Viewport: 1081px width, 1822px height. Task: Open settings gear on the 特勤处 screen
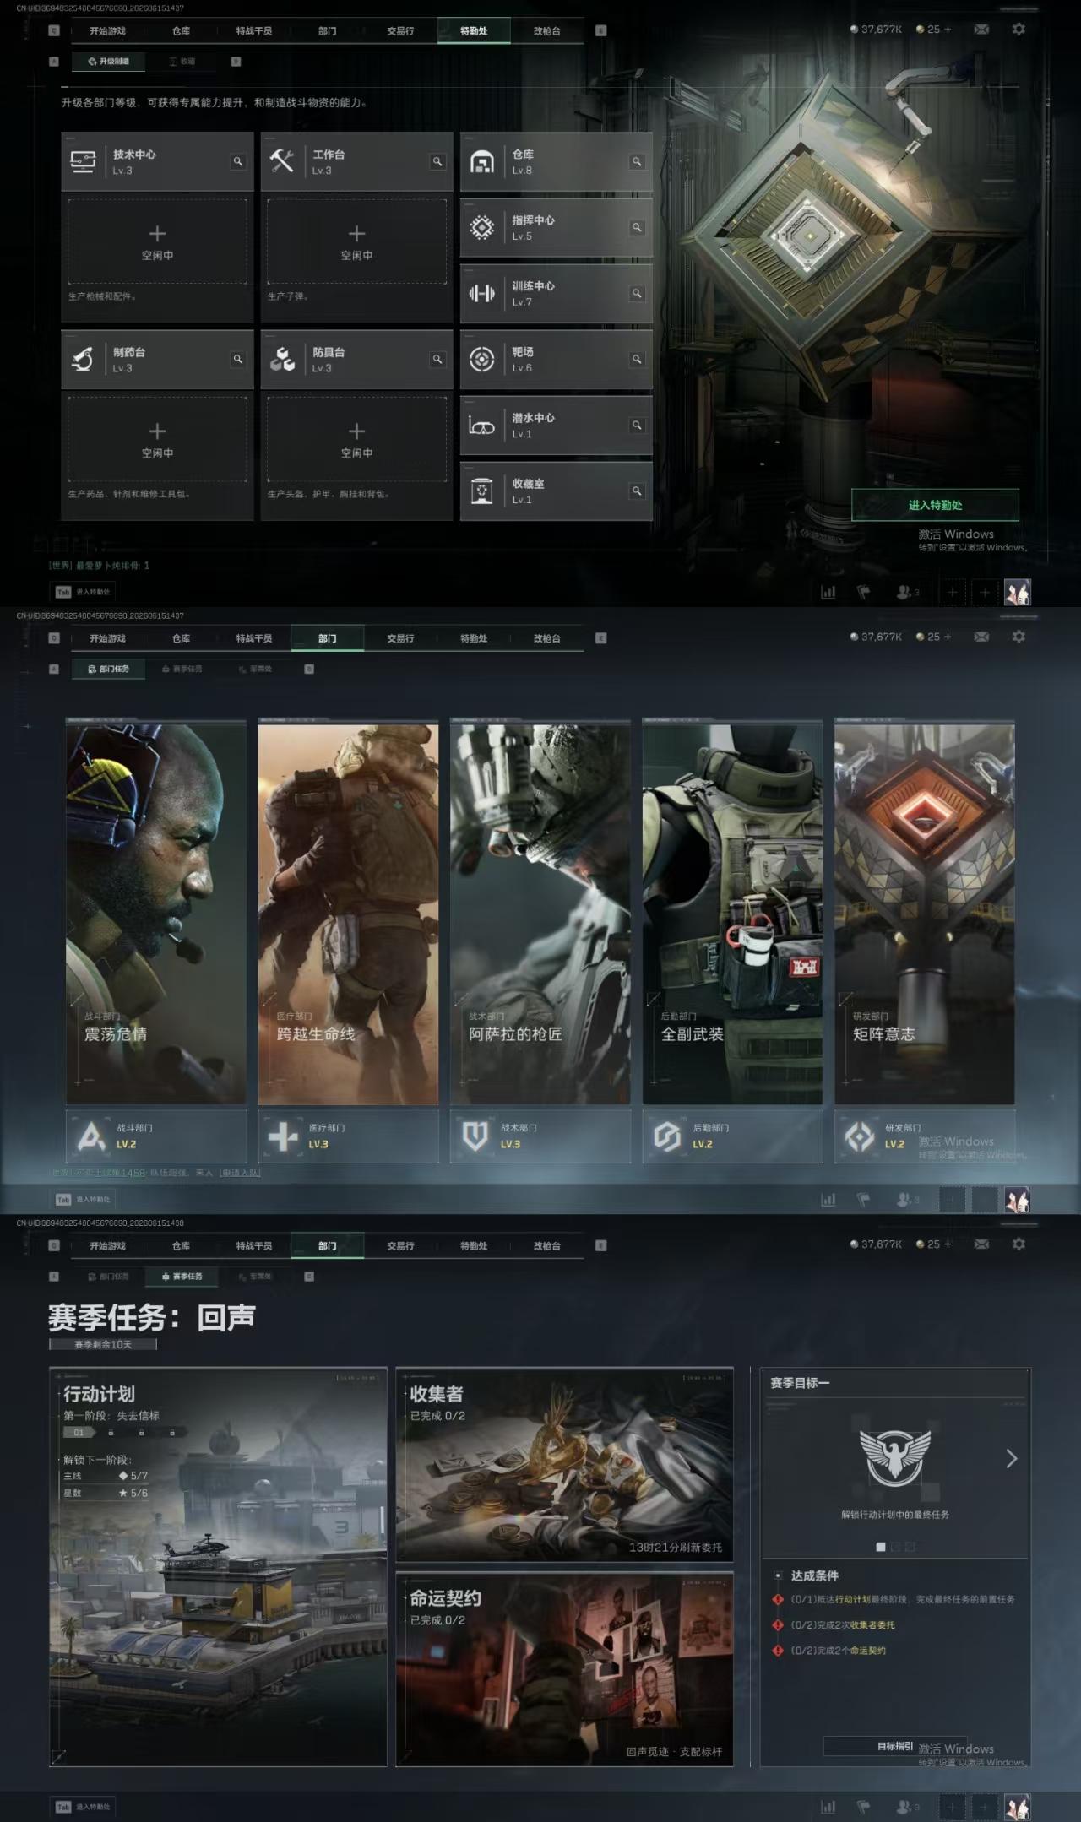(1019, 30)
